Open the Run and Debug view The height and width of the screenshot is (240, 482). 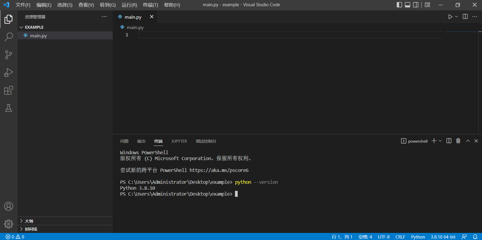9,73
